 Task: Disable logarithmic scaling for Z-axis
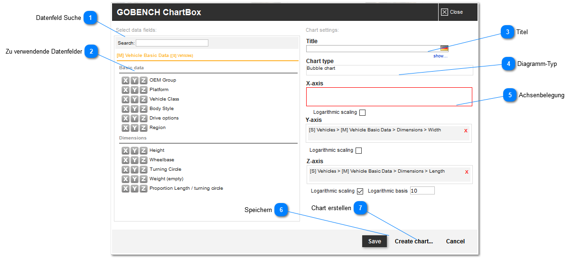pyautogui.click(x=360, y=191)
